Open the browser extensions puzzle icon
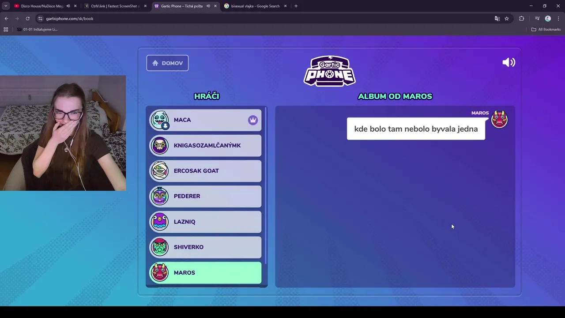The image size is (565, 318). click(522, 19)
